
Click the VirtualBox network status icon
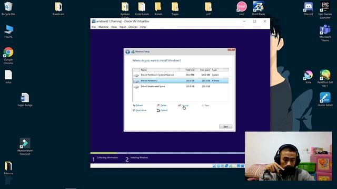(226, 166)
